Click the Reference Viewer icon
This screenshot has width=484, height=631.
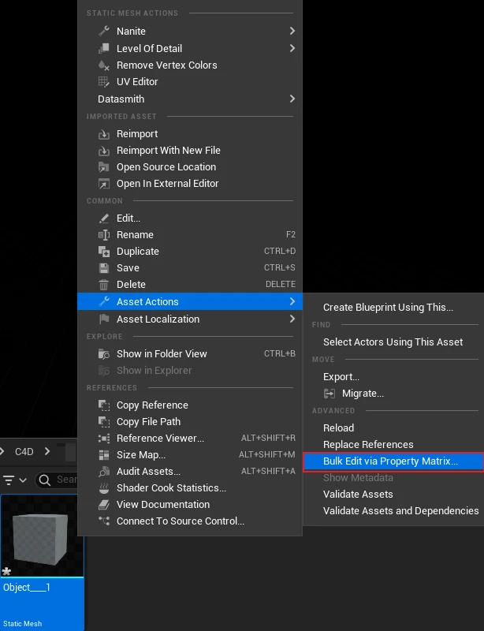pos(103,439)
